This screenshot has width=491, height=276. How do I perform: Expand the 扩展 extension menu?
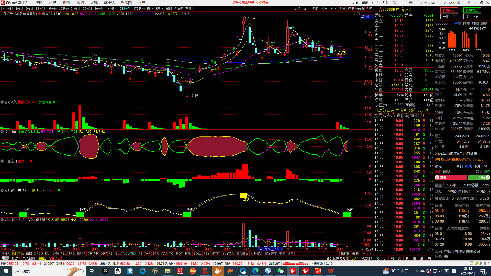tap(16, 258)
